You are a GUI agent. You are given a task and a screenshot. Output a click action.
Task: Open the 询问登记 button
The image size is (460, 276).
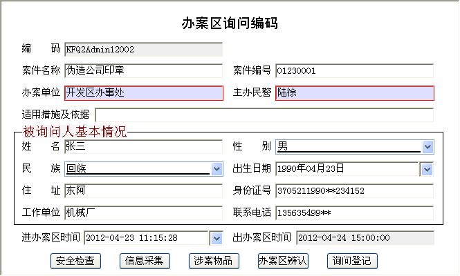point(352,261)
